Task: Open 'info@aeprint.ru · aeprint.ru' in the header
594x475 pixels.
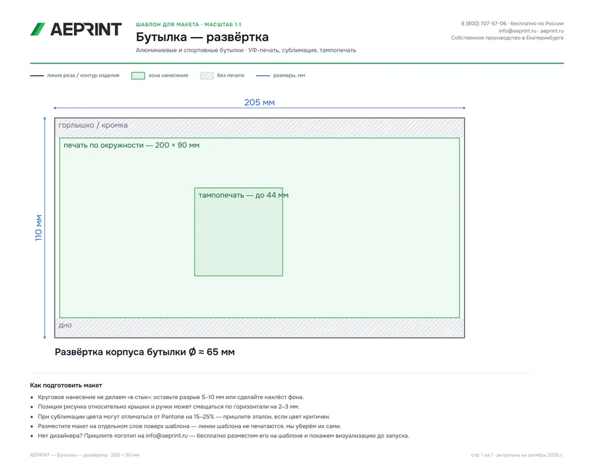Action: point(531,31)
